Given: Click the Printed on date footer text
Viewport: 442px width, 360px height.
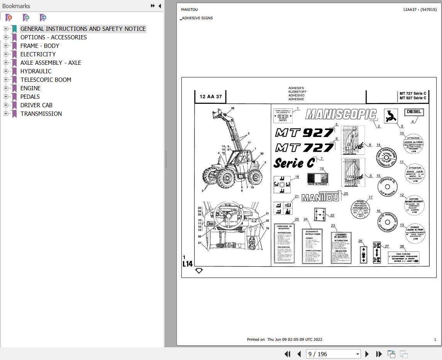Looking at the screenshot, I should [x=285, y=340].
